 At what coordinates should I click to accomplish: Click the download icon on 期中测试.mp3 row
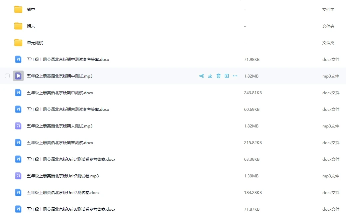click(x=210, y=76)
